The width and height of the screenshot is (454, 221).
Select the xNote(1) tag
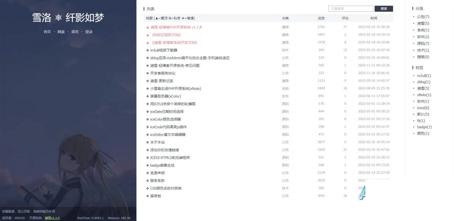coord(424,95)
